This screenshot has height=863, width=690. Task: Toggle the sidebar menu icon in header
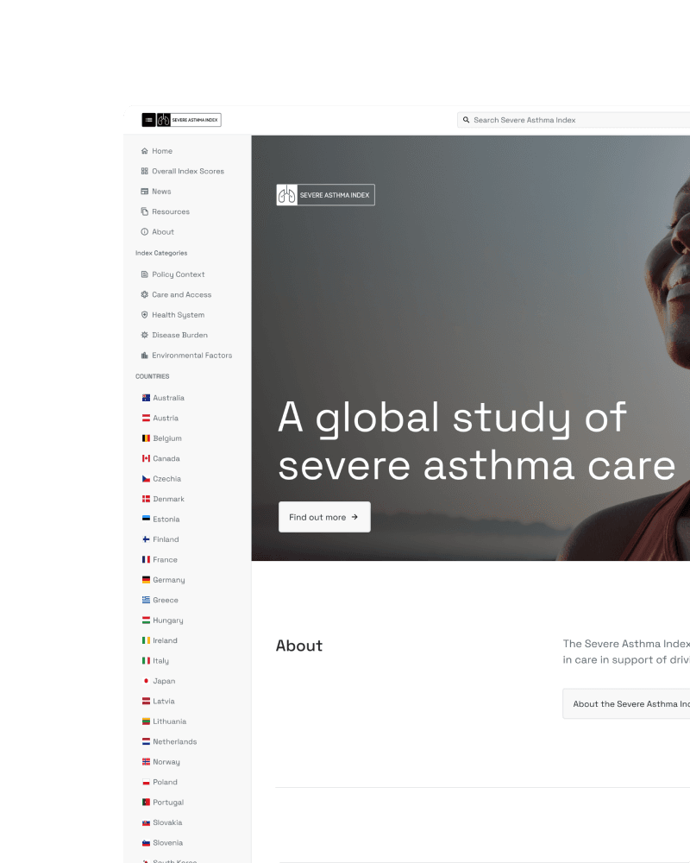pos(148,120)
